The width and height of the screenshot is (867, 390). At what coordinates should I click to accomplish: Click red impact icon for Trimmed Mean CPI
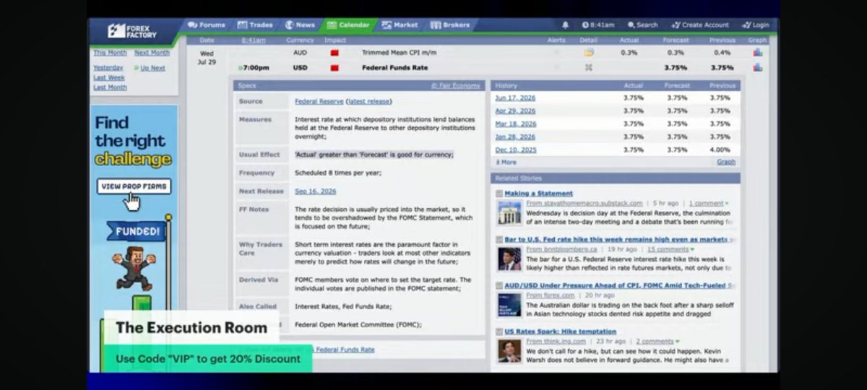[335, 53]
